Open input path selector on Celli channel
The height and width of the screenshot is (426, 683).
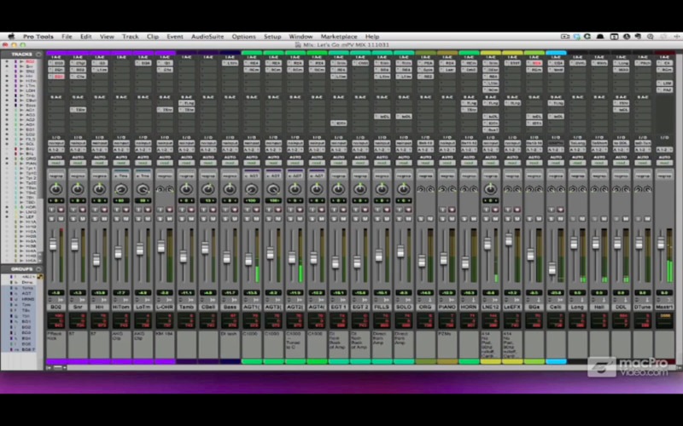tap(556, 142)
